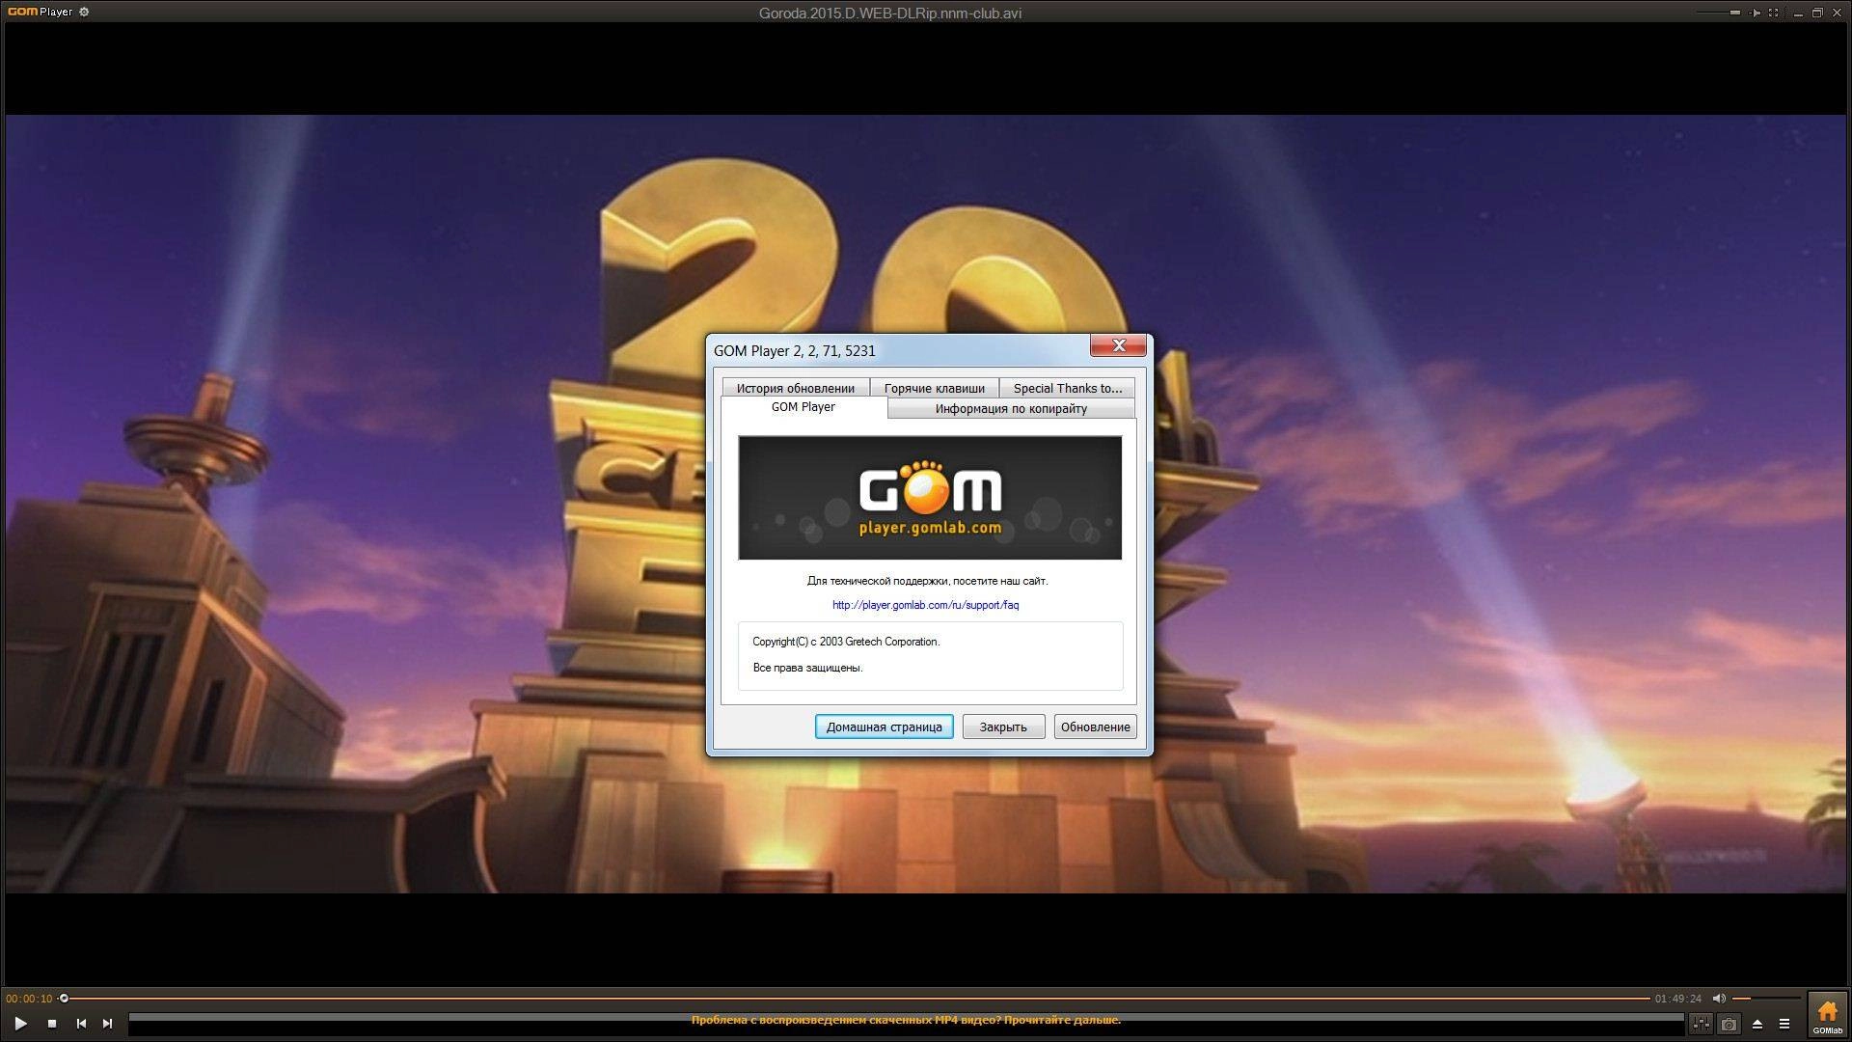Select the GOM Player tab

pos(803,407)
